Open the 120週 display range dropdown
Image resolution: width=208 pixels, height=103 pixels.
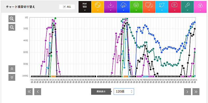pos(124,92)
